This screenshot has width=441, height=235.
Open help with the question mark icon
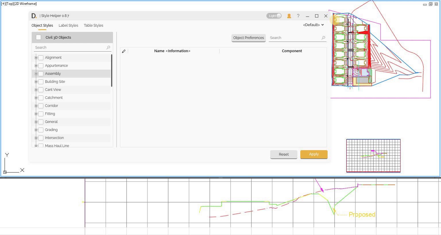click(x=298, y=16)
